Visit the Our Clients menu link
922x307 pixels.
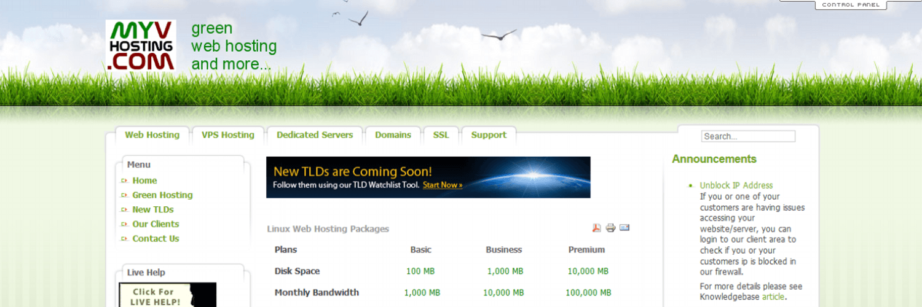pyautogui.click(x=156, y=224)
